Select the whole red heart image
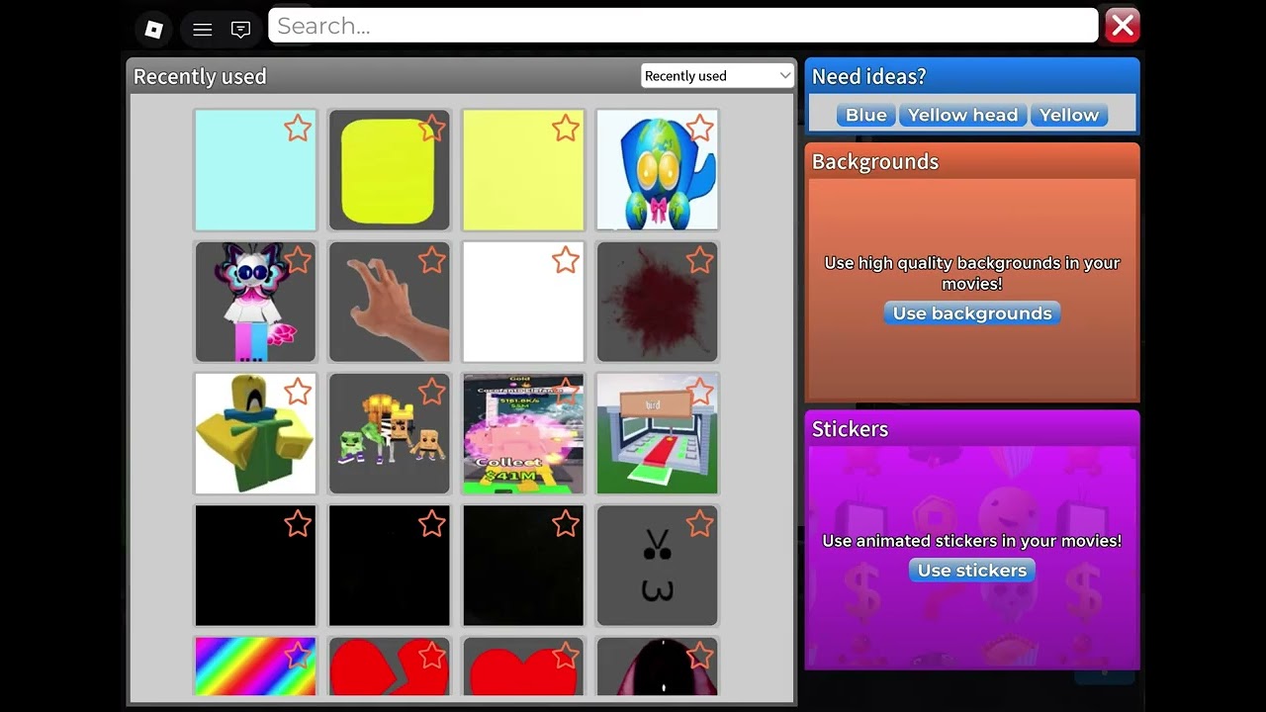This screenshot has height=712, width=1266. pyautogui.click(x=523, y=667)
